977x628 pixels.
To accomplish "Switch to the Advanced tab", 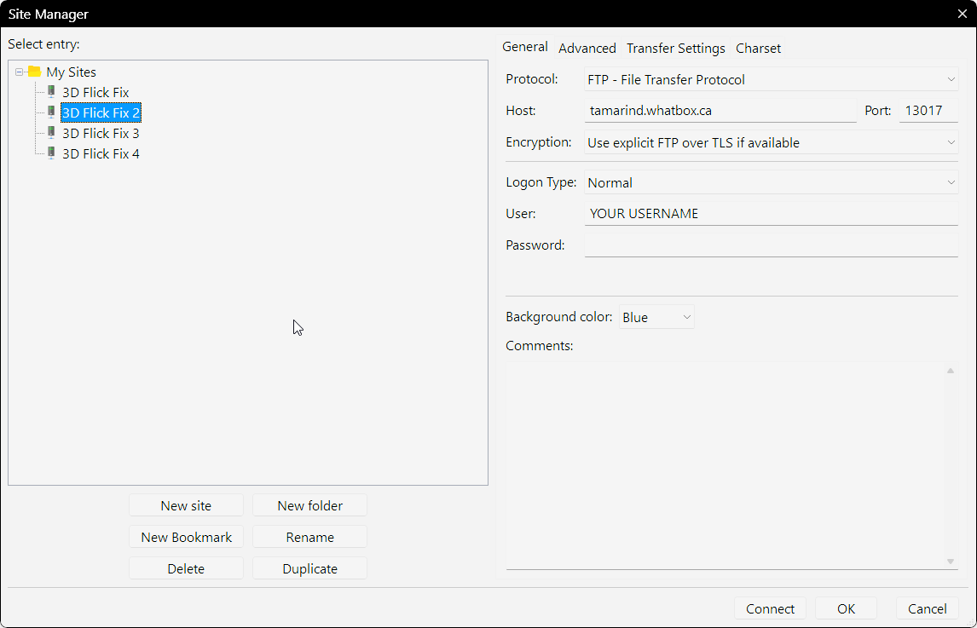I will pyautogui.click(x=587, y=49).
